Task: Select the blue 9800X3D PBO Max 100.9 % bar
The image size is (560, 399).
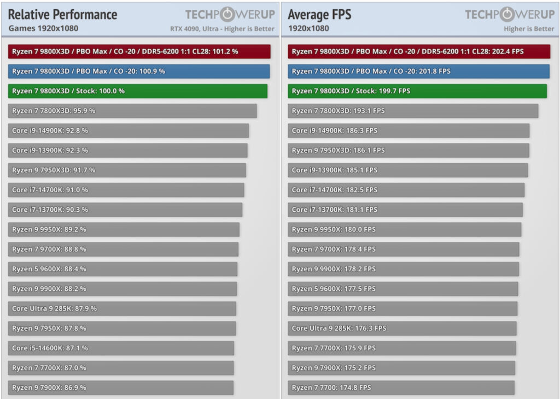Action: click(x=139, y=72)
